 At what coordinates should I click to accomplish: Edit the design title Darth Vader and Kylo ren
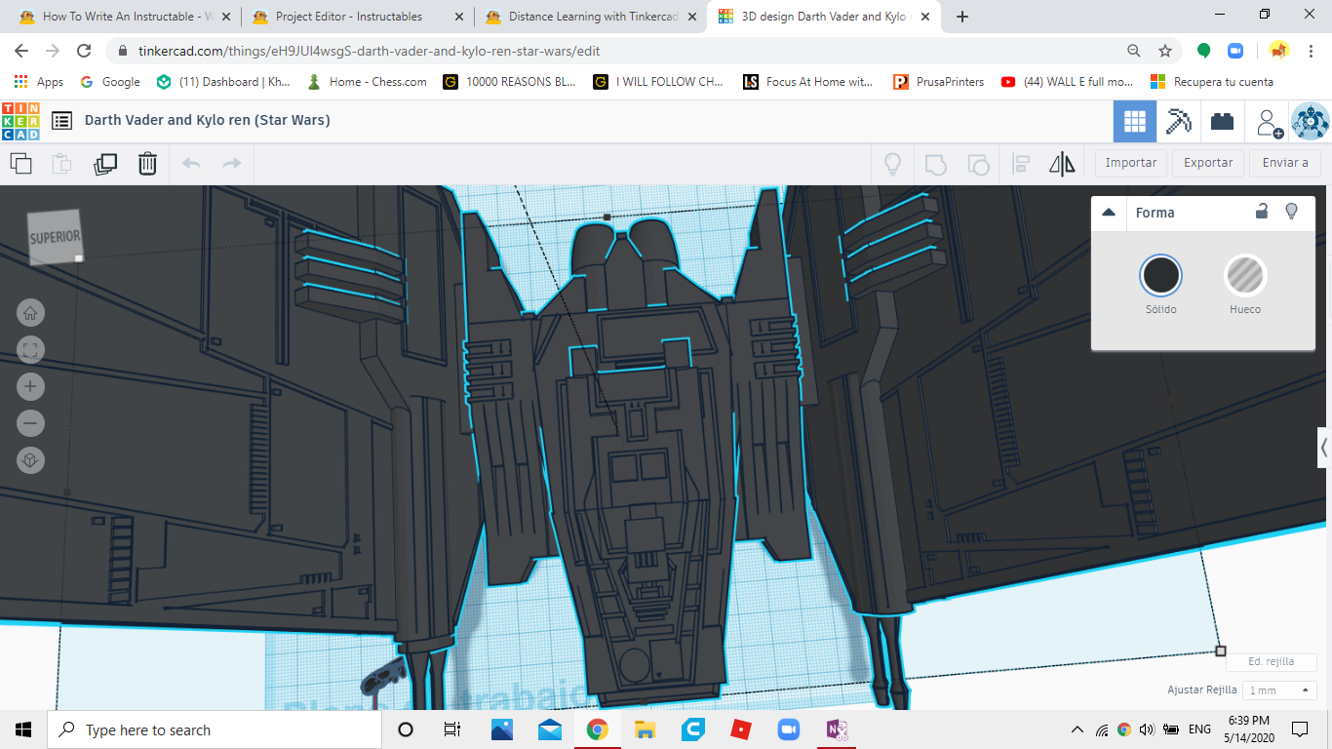tap(207, 120)
